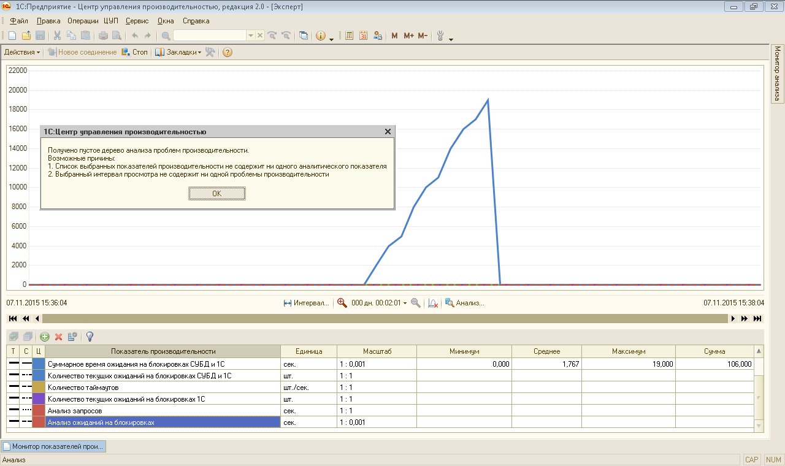
Task: Open the ЦУП menu
Action: pos(111,20)
